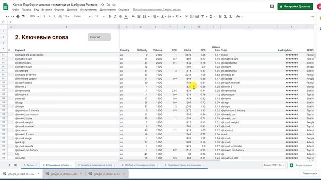Click the redo arrow in toolbar
The height and width of the screenshot is (180, 321).
click(12, 16)
